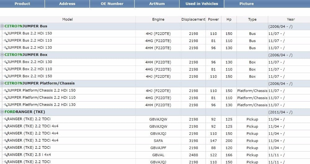Collapse the CITRO?NJUMPER Bus group
Viewport: 310px width, 164px height.
pyautogui.click(x=2, y=26)
